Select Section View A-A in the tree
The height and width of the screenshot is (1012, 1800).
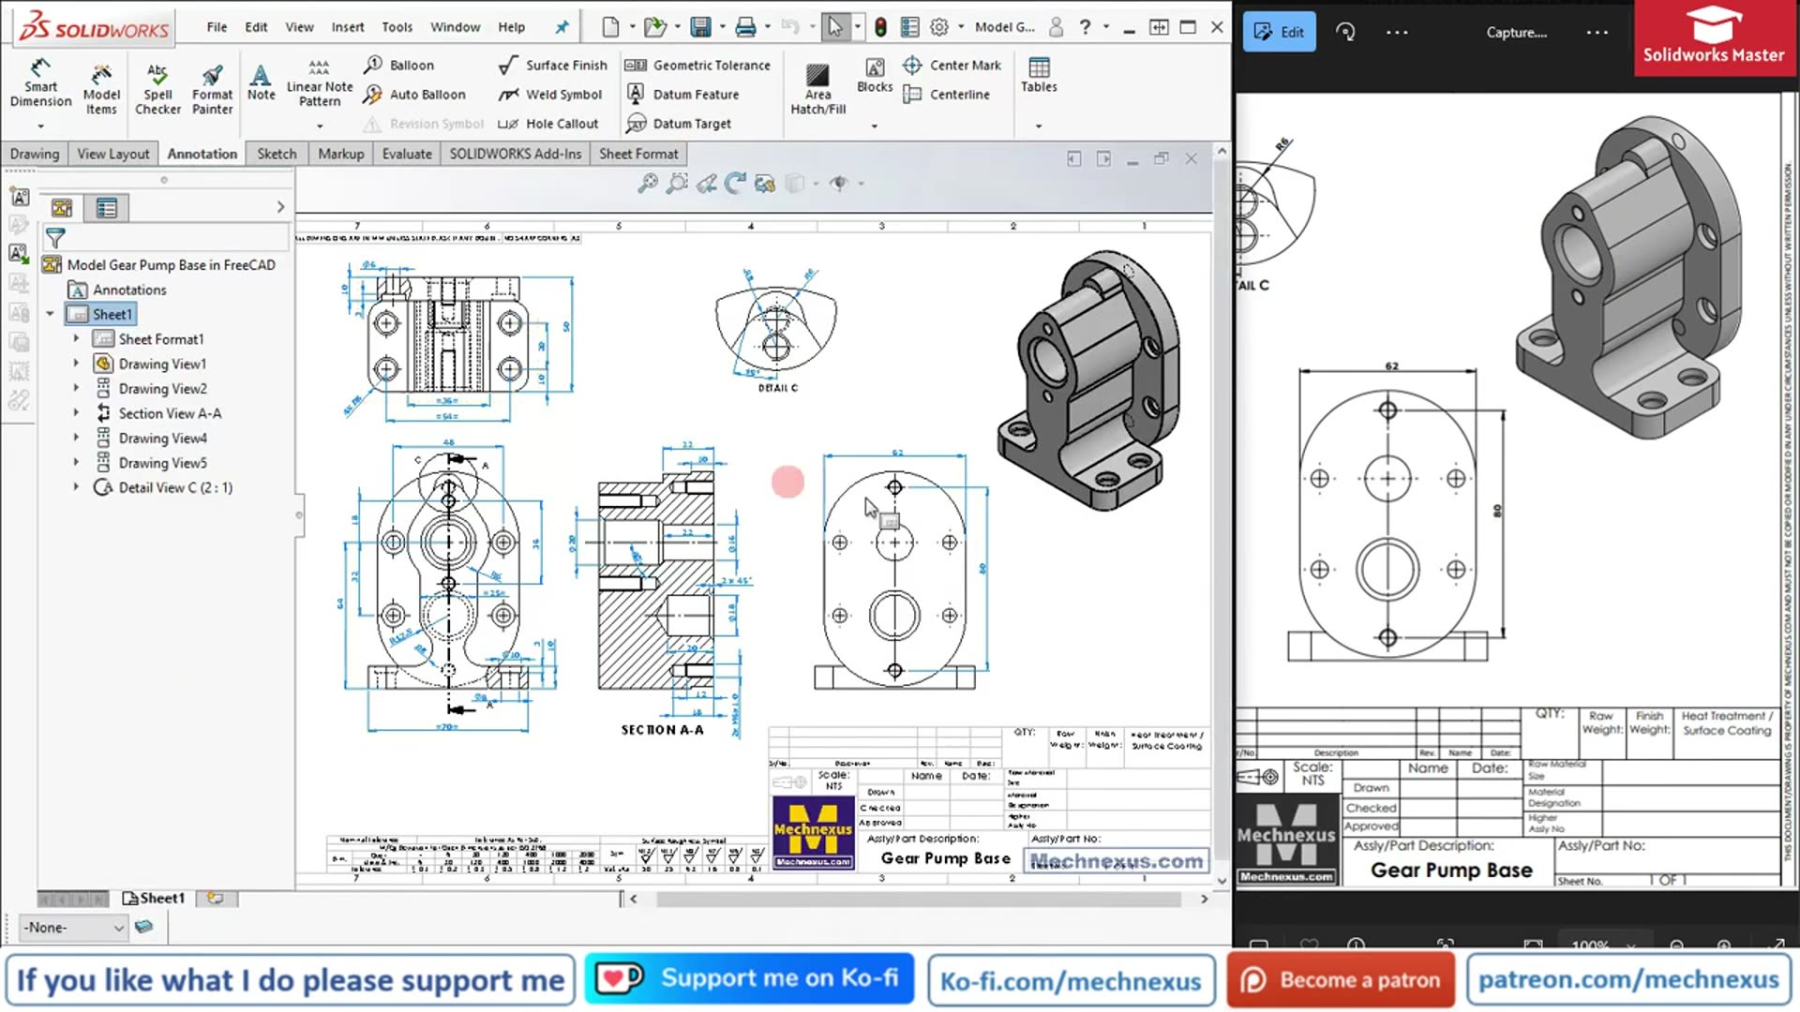coord(169,412)
